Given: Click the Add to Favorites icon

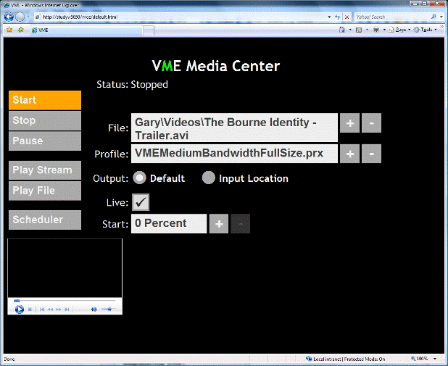Looking at the screenshot, I should pyautogui.click(x=21, y=30).
